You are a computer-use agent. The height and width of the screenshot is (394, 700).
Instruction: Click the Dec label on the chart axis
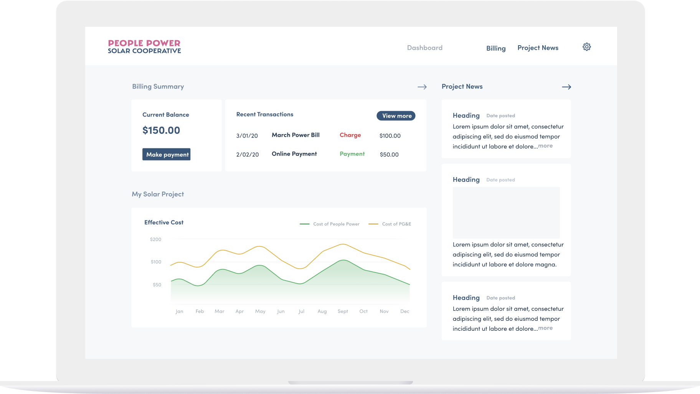click(x=404, y=311)
